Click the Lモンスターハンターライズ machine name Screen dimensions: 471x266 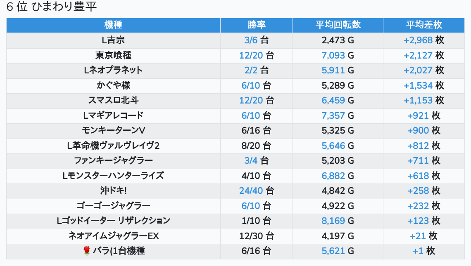pos(113,176)
